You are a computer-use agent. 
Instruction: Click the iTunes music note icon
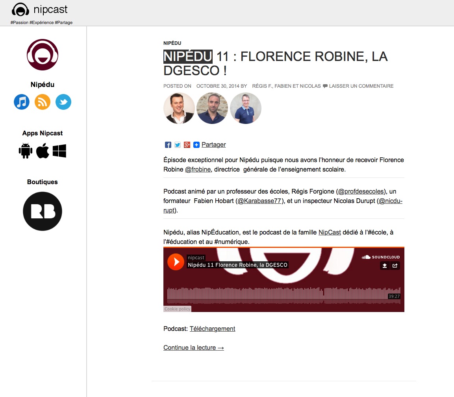click(22, 102)
